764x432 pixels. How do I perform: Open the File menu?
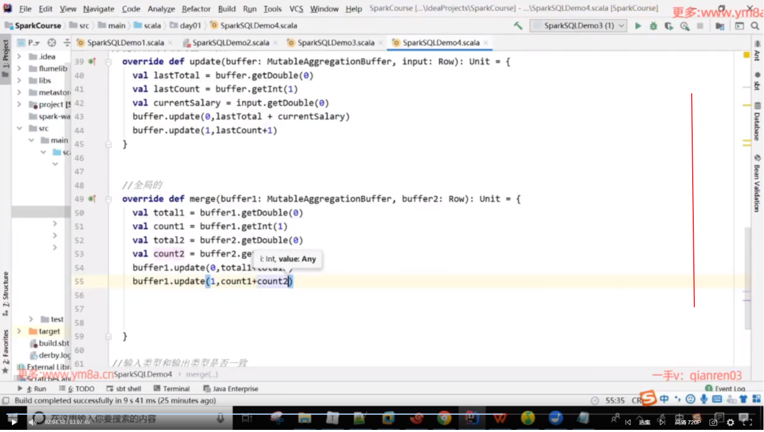coord(25,9)
